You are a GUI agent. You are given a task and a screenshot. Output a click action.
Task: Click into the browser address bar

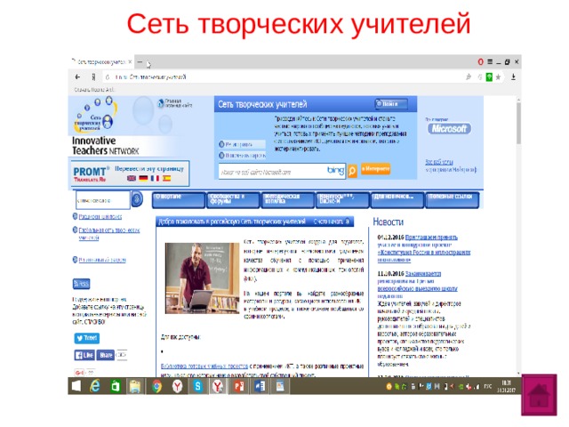point(283,77)
